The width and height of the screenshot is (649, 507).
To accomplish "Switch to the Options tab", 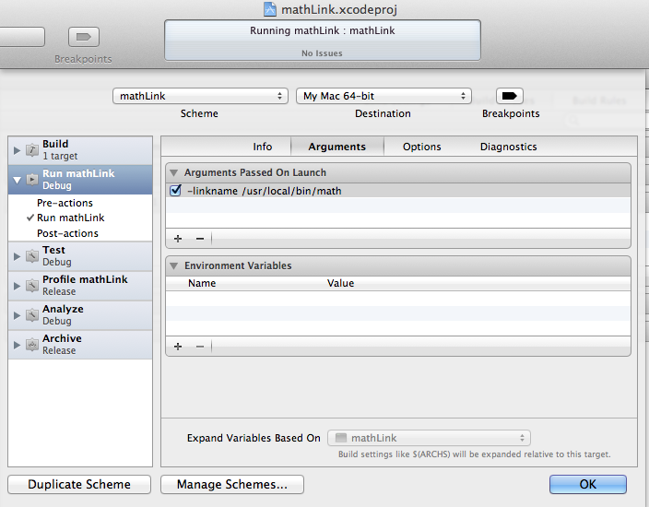I will click(422, 147).
